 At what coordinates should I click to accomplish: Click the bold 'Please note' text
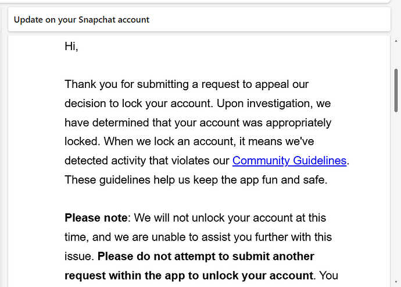click(96, 218)
